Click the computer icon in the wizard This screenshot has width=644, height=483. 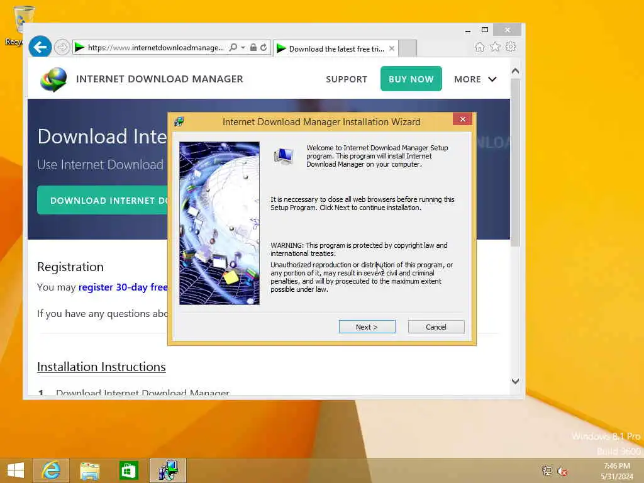click(x=284, y=156)
